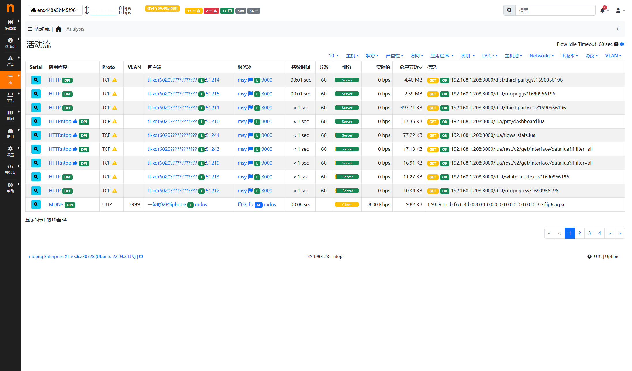Open client link 一条野猪的iphone
The image size is (632, 371).
(167, 204)
